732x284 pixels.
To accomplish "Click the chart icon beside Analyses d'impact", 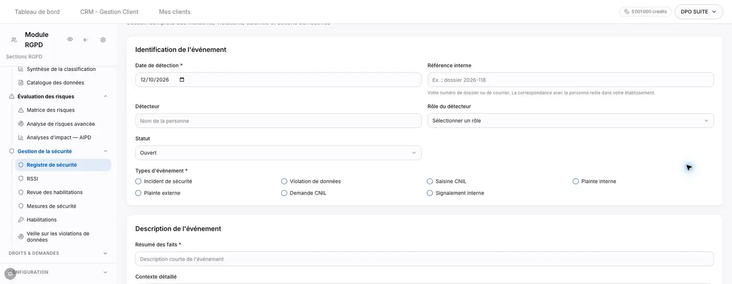I will point(21,137).
